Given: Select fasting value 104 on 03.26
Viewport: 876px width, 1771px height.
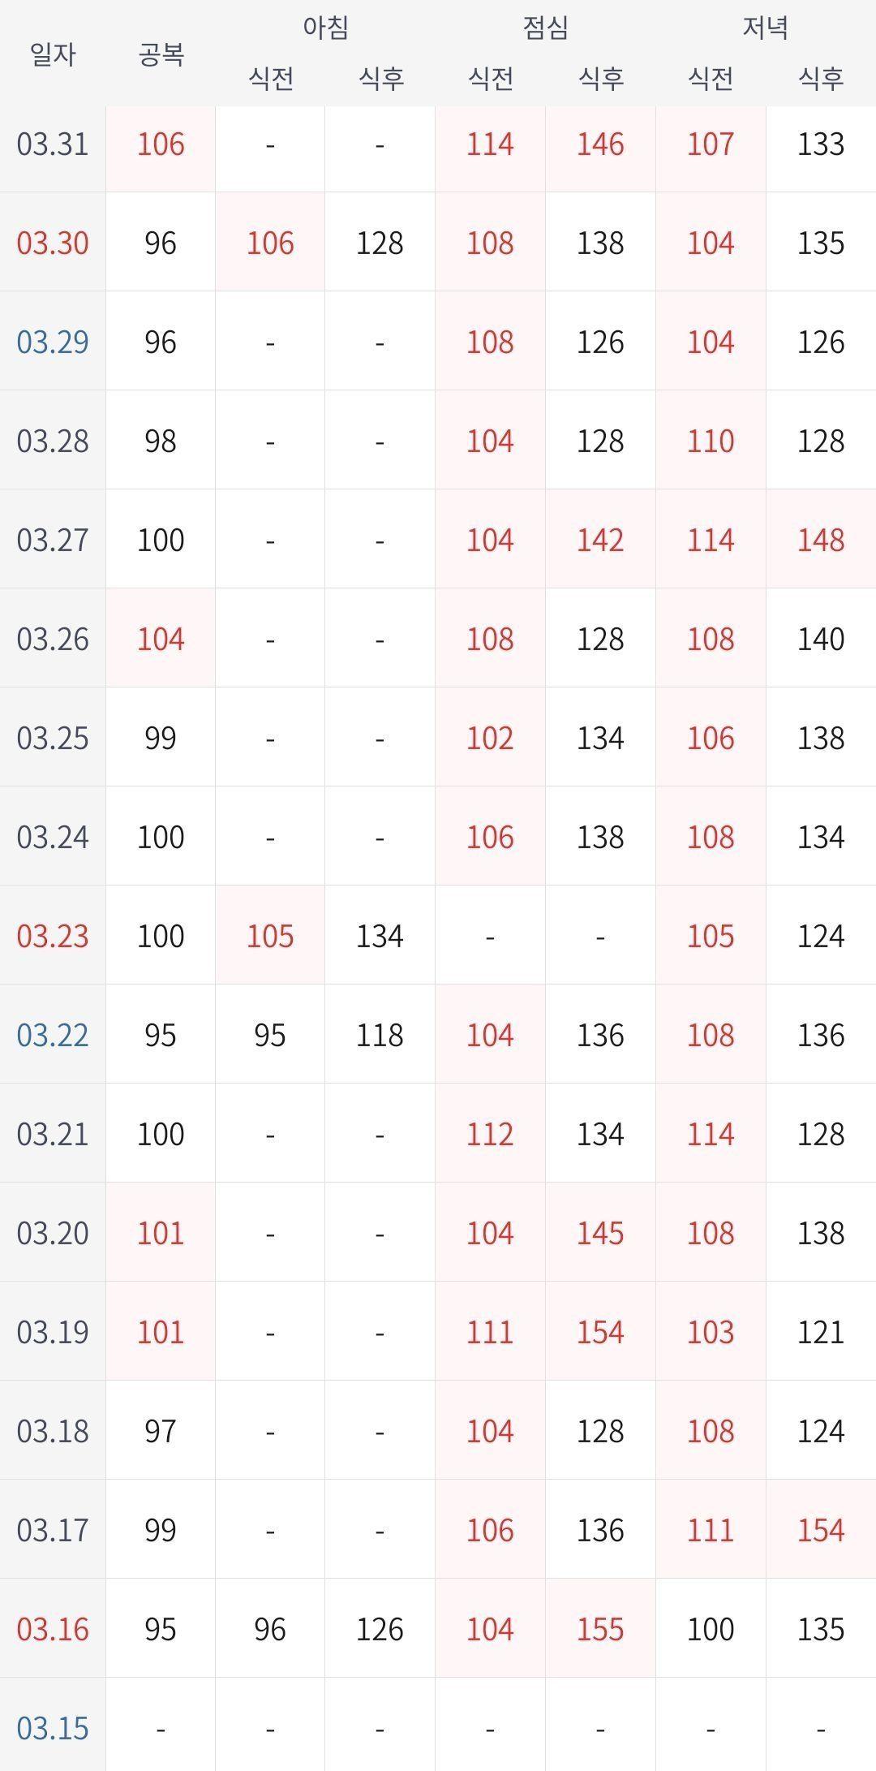Looking at the screenshot, I should click(161, 640).
